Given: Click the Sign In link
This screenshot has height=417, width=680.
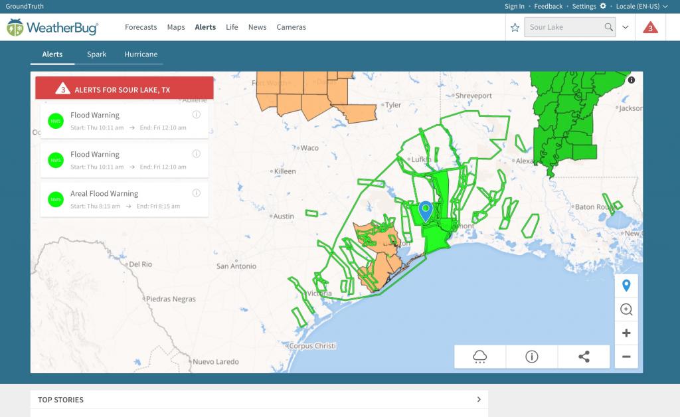Looking at the screenshot, I should point(514,6).
